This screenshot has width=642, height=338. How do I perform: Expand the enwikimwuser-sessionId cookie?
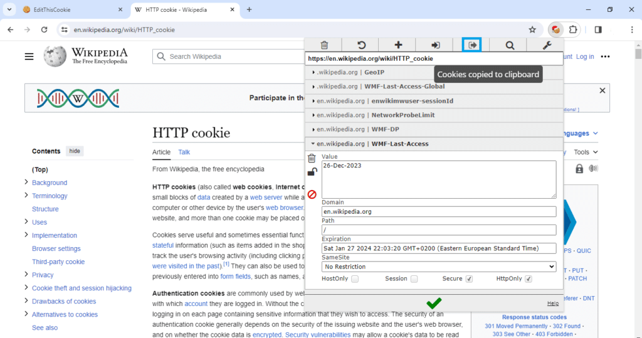pos(434,101)
